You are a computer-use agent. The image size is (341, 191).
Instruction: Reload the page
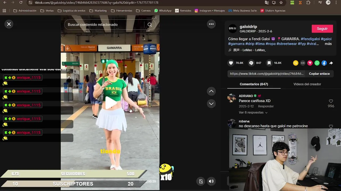(21, 3)
